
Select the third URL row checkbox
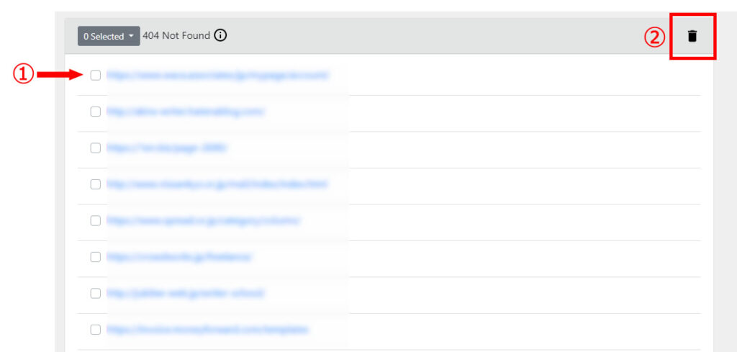(x=96, y=148)
